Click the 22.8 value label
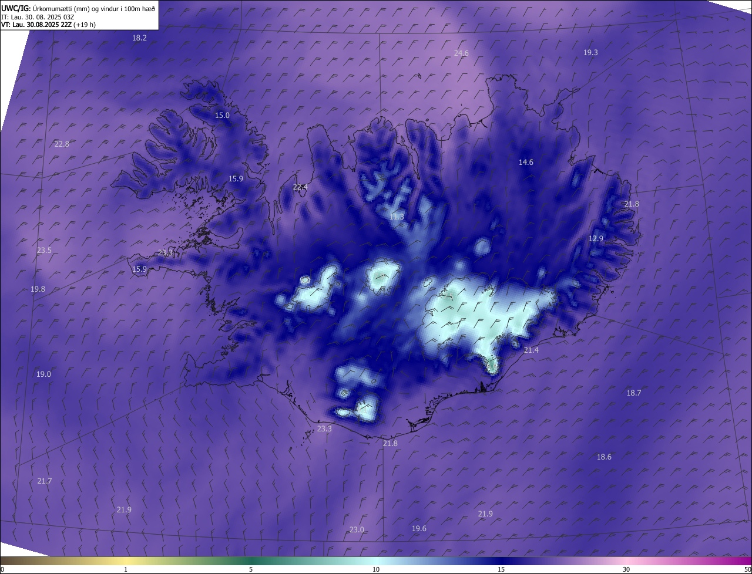Viewport: 752px width, 574px height. pyautogui.click(x=62, y=144)
